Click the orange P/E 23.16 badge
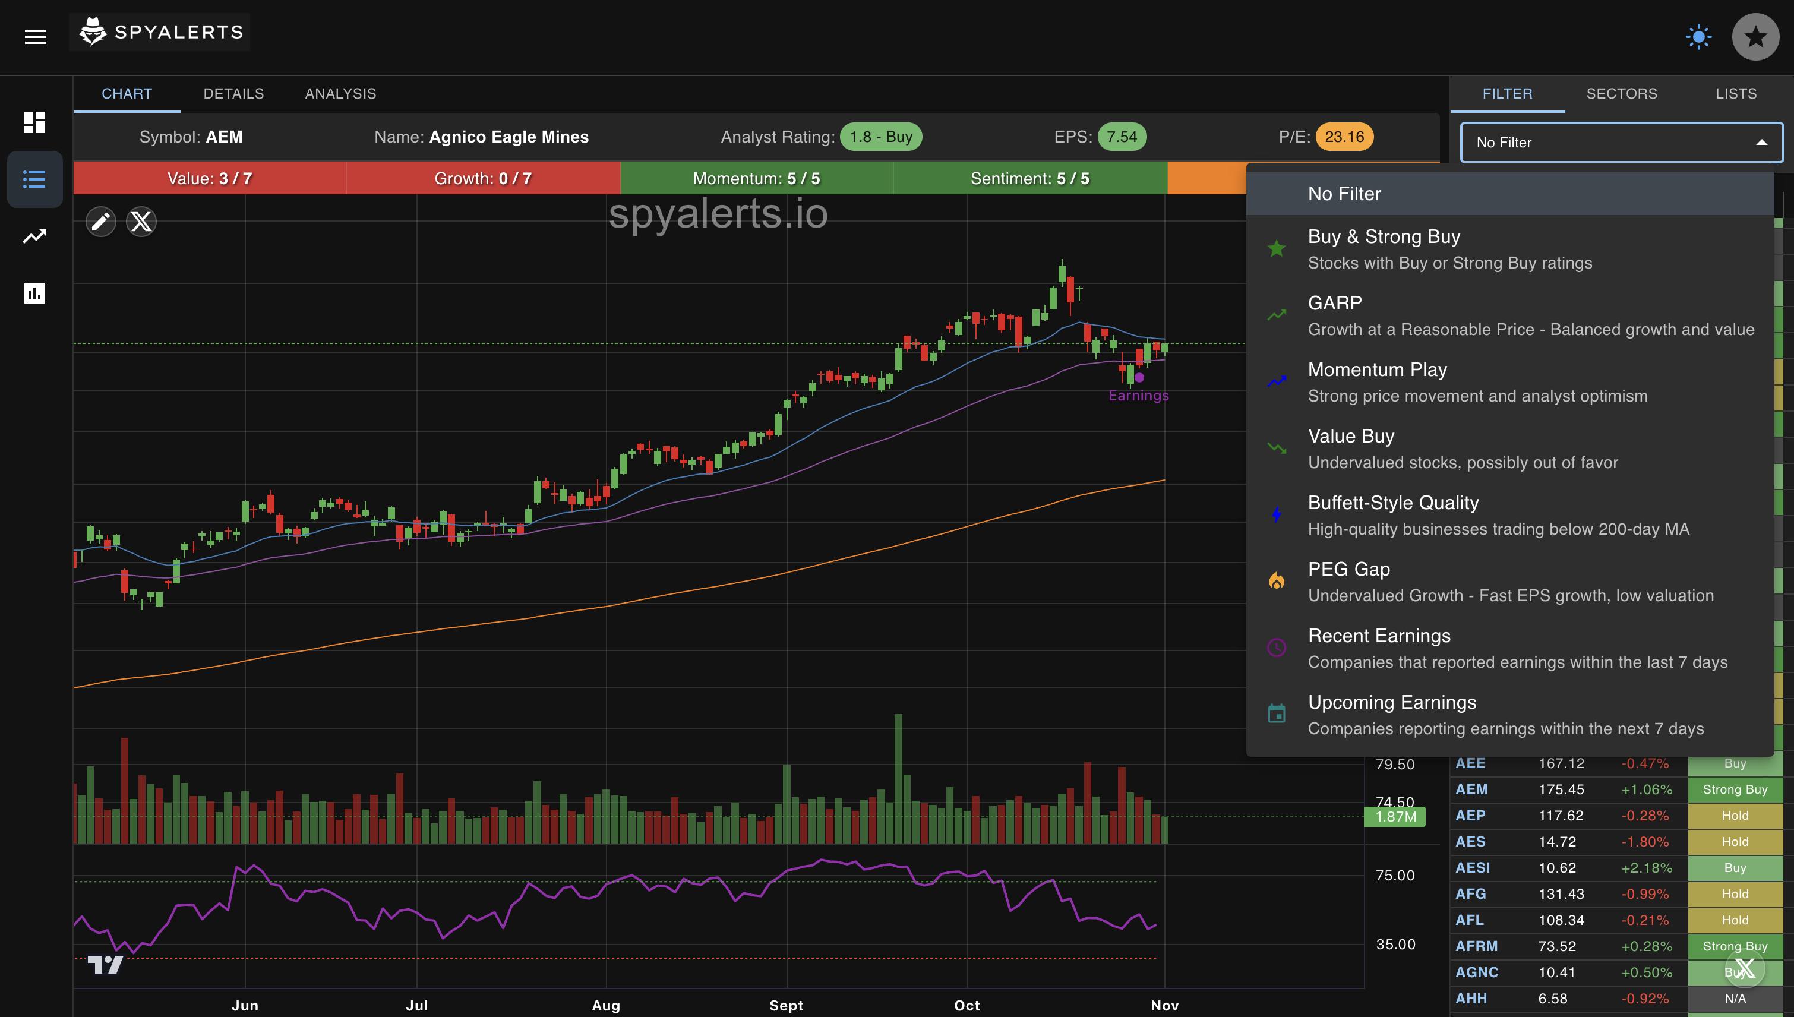The width and height of the screenshot is (1794, 1017). (1343, 137)
